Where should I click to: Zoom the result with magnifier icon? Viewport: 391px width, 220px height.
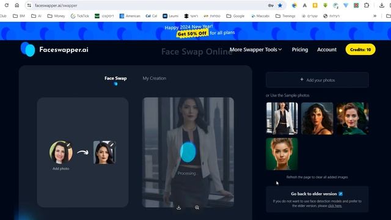pyautogui.click(x=197, y=208)
